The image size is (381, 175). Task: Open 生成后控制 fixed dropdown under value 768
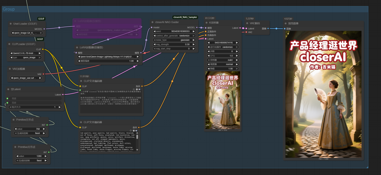point(30,133)
